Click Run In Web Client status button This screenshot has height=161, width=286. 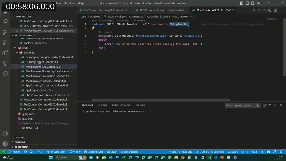click(x=56, y=152)
